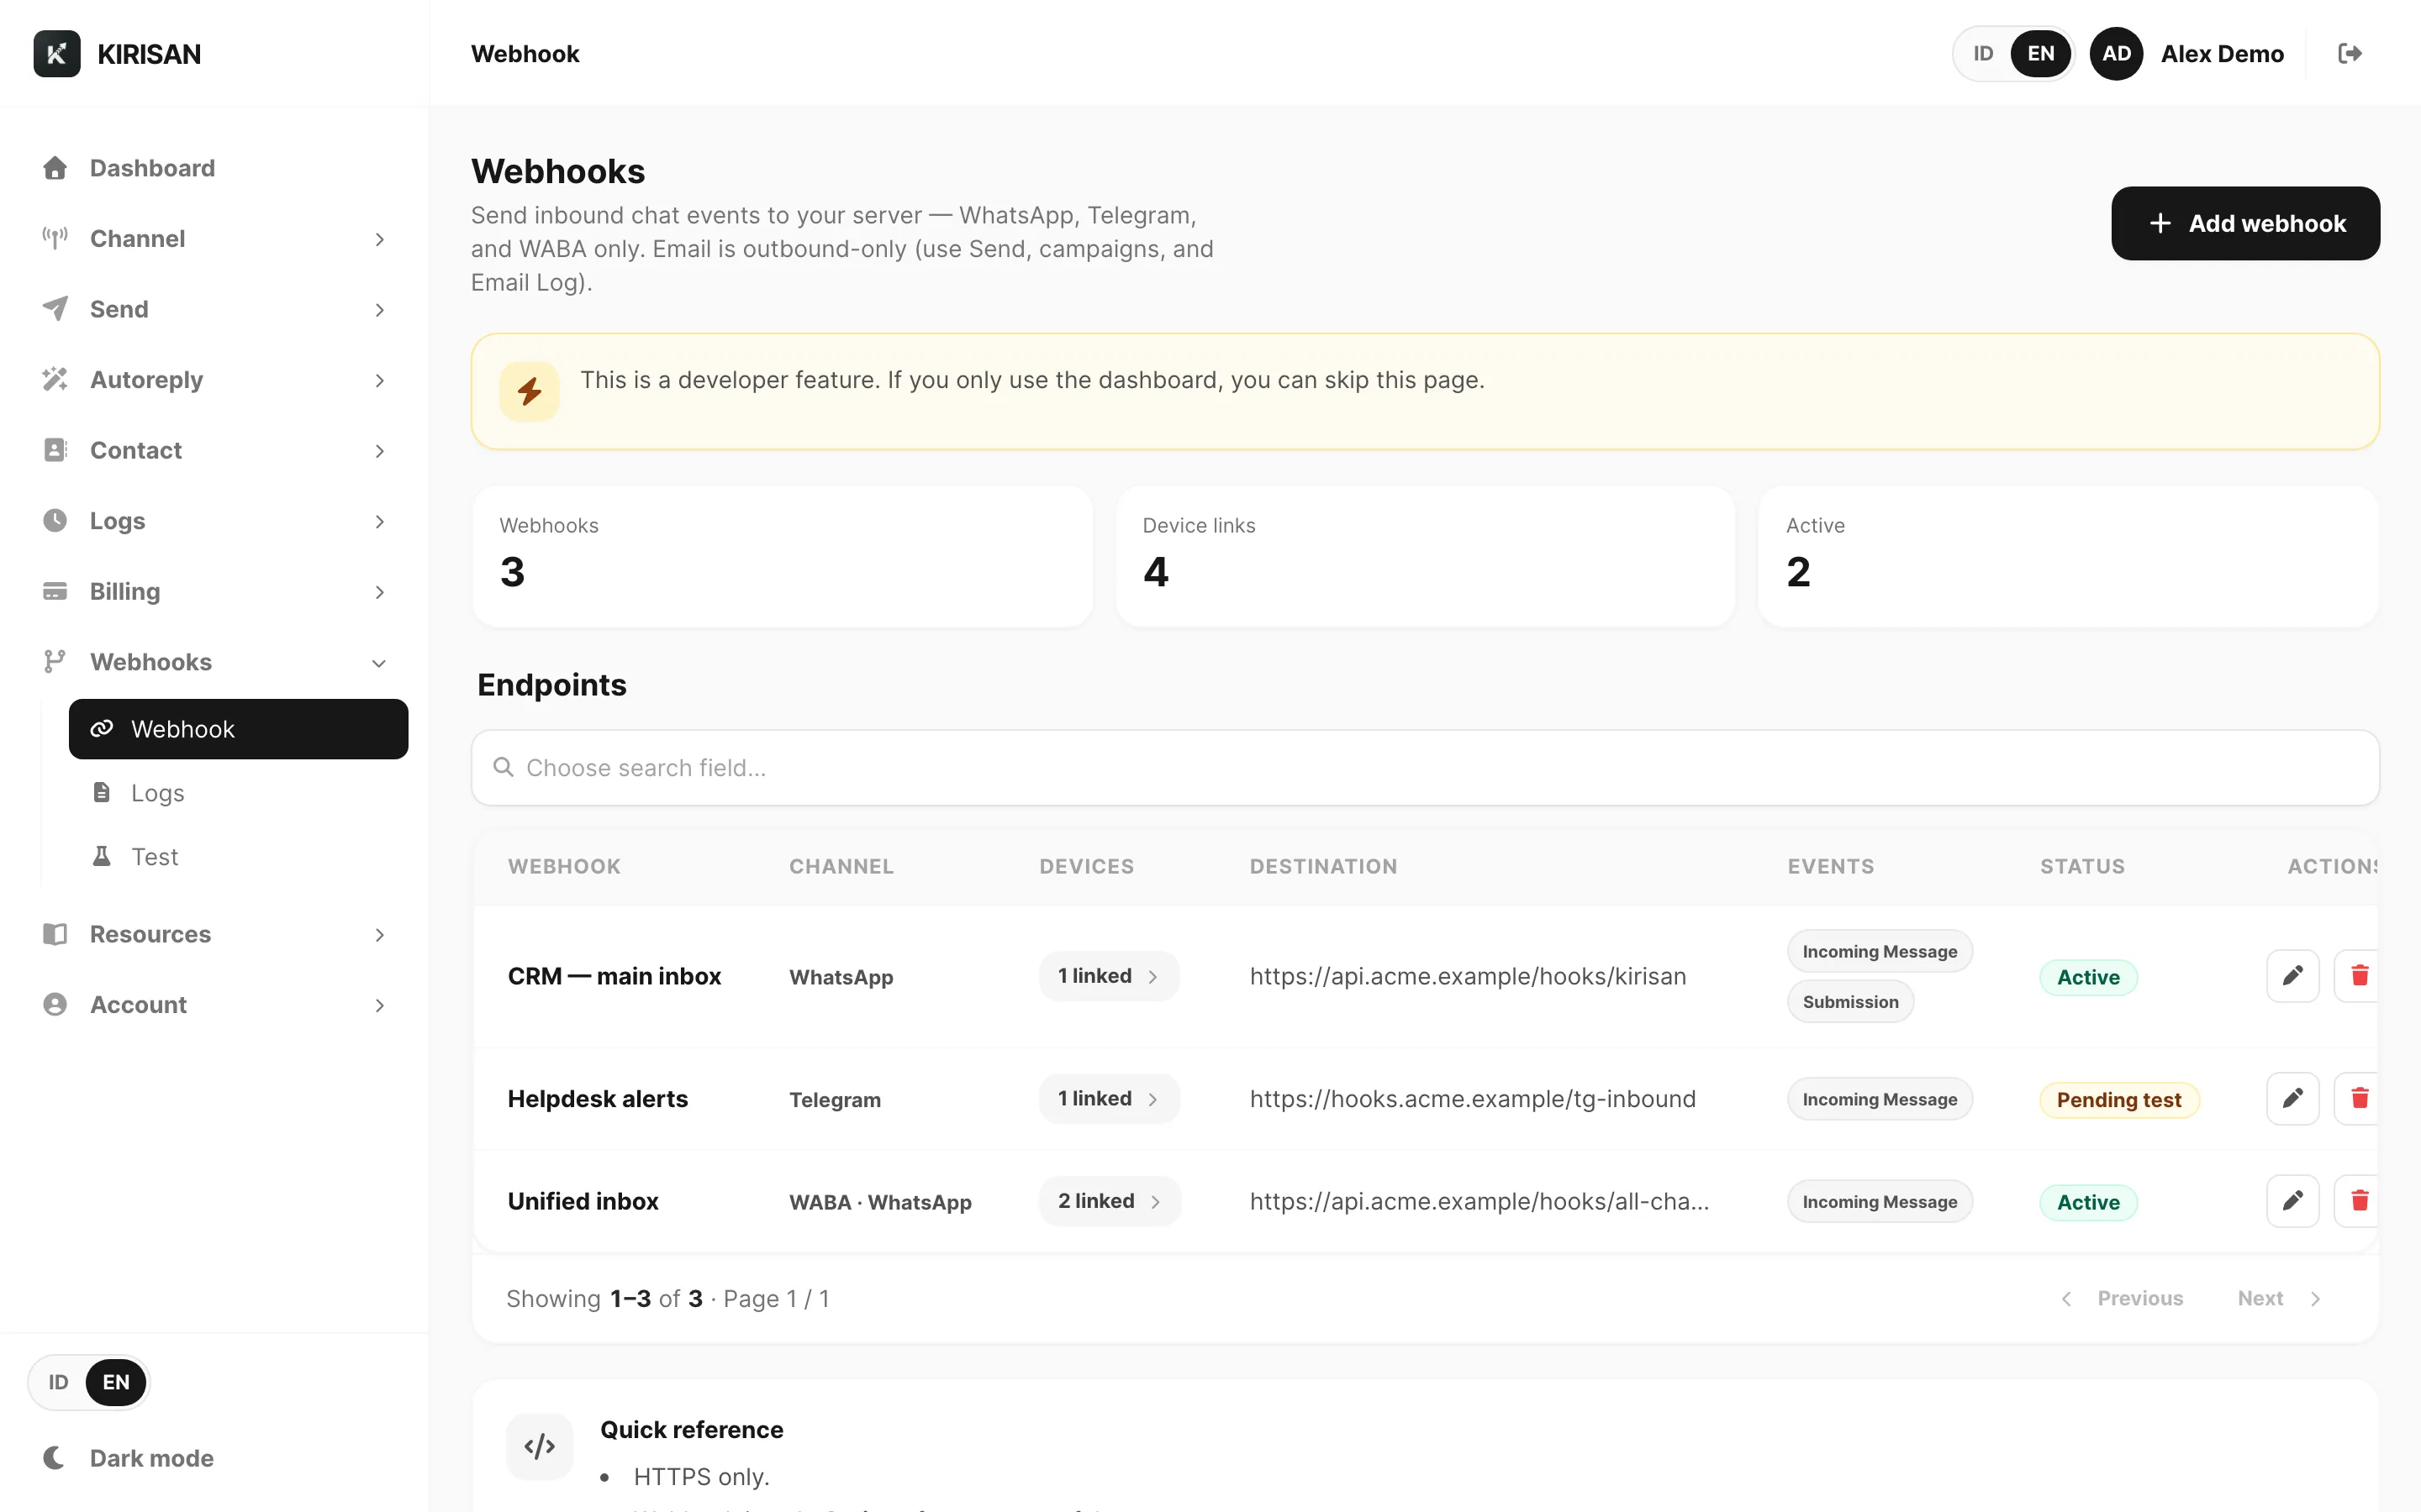Open 1 linked devices for CRM — main inbox
Viewport: 2421px width, 1512px height.
click(x=1109, y=976)
